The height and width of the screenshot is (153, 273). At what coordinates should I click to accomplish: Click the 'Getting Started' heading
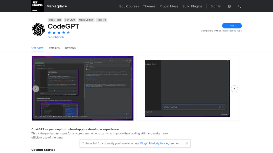[43, 150]
